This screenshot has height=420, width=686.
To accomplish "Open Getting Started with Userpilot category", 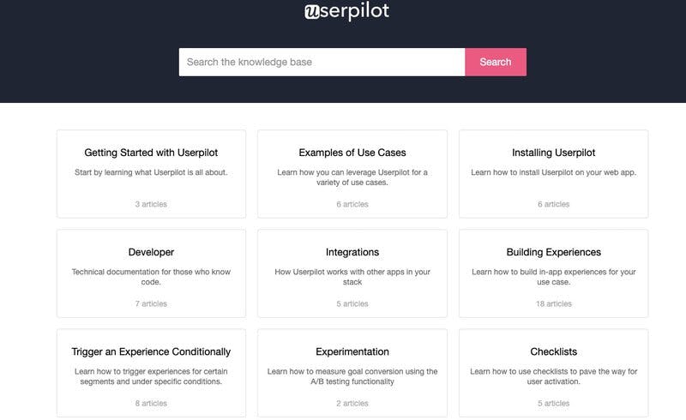I will [151, 153].
